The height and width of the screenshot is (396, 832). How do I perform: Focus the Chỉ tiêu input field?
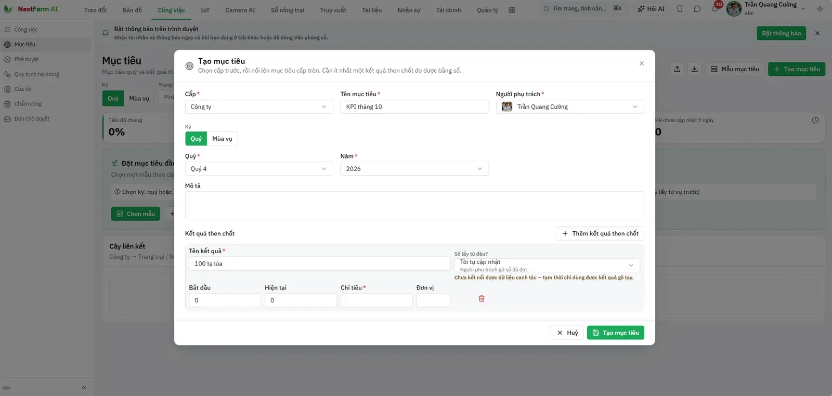[x=376, y=300]
